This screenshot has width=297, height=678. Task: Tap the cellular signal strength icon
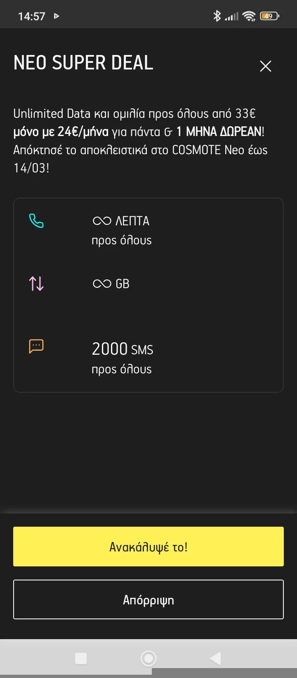pos(232,17)
